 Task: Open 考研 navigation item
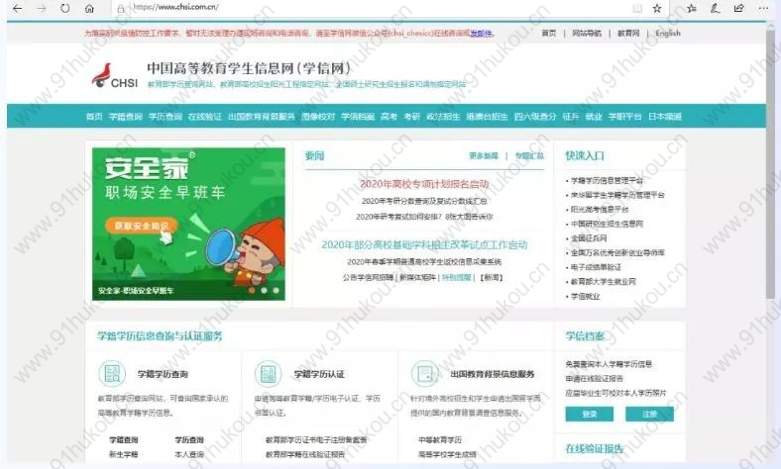[x=412, y=117]
